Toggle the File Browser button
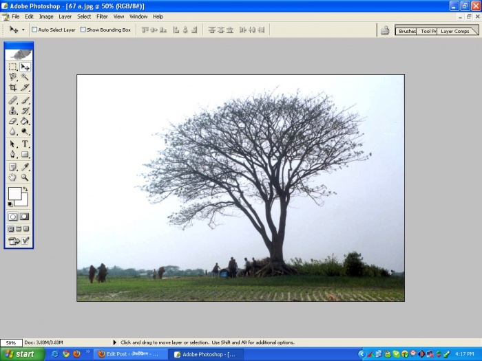This screenshot has width=482, height=361. [385, 30]
